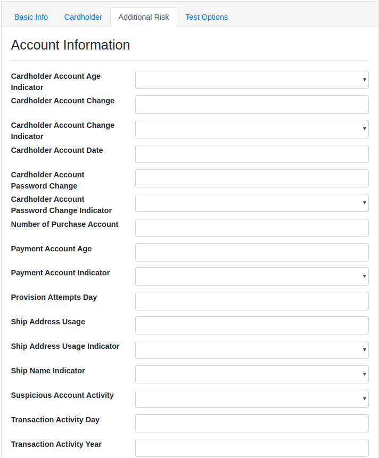The image size is (379, 458).
Task: Select the Transaction Activity Day input
Action: point(252,423)
